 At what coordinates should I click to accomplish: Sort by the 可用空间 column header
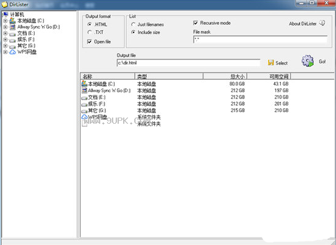pos(269,76)
